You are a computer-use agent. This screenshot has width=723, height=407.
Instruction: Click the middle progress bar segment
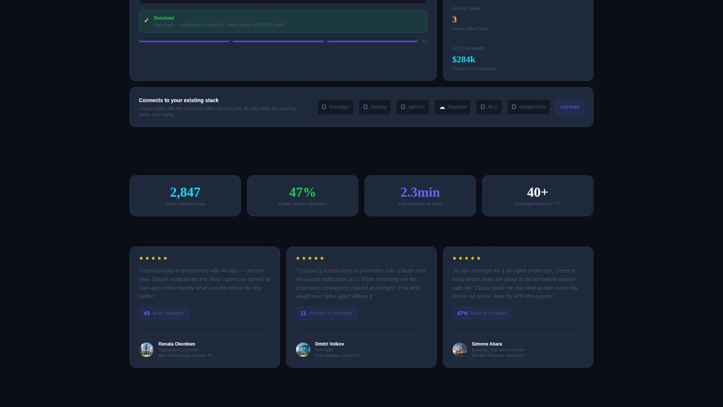278,41
